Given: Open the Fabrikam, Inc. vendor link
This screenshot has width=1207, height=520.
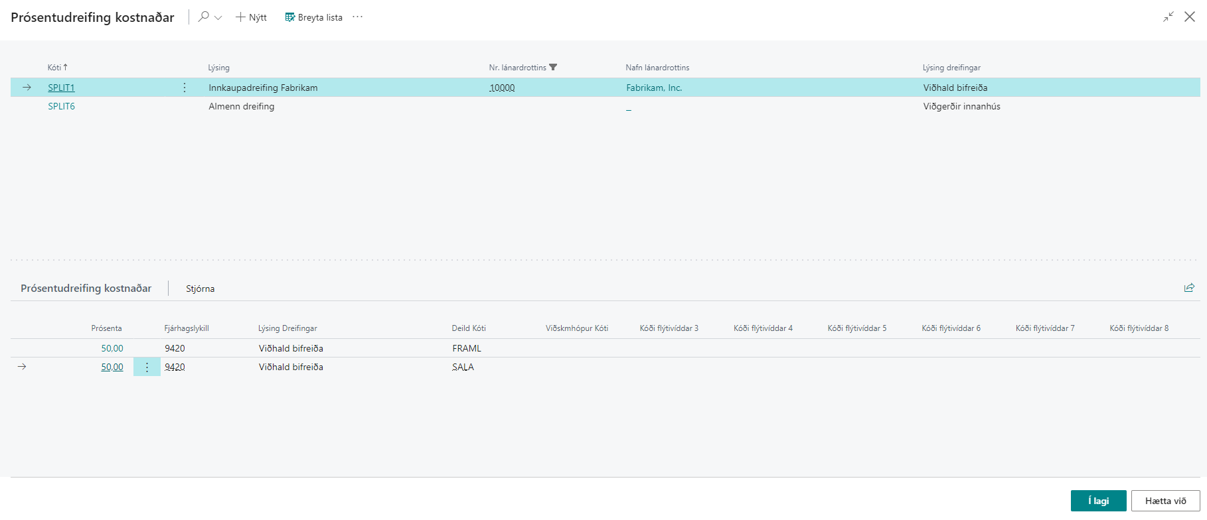Looking at the screenshot, I should (x=653, y=88).
